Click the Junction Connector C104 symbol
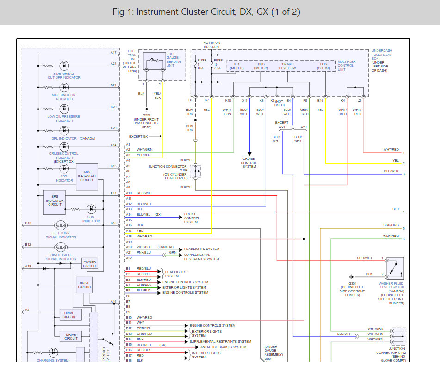Image resolution: width=440 pixels, height=370 pixels. pyautogui.click(x=196, y=171)
